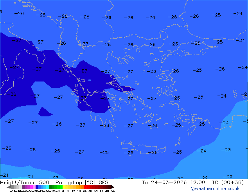Click the GFS model label in the title
This screenshot has height=192, width=248.
click(x=103, y=183)
